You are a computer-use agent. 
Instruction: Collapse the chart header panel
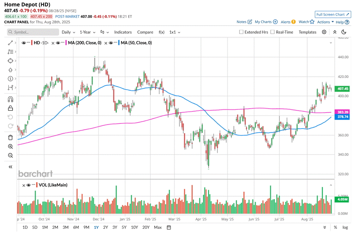[335, 32]
